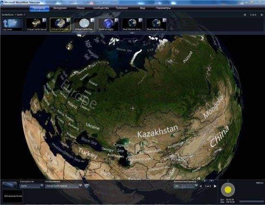The width and height of the screenshot is (265, 205).
Task: Open the Поиск tab
Action: coord(80,8)
